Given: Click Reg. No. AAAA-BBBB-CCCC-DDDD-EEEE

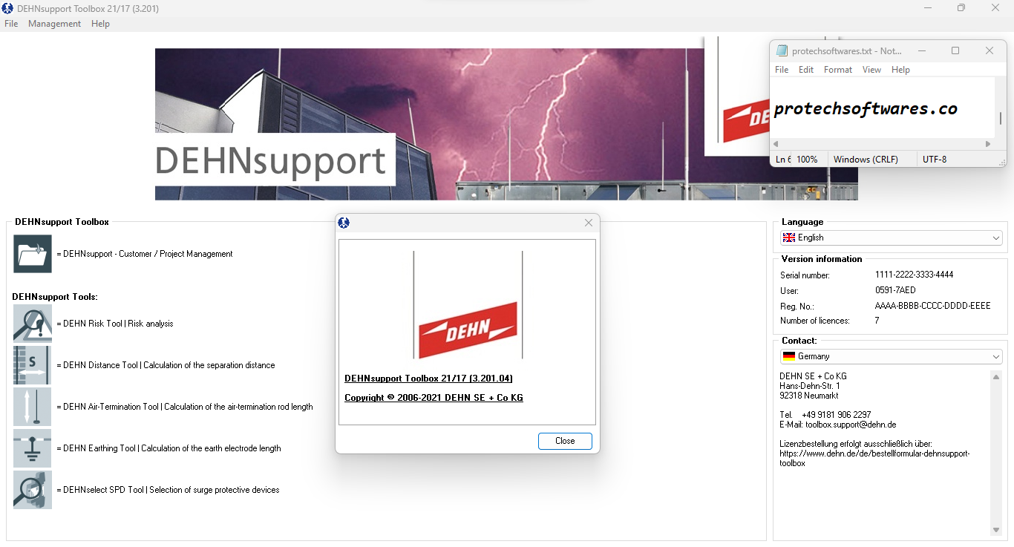Looking at the screenshot, I should (932, 306).
